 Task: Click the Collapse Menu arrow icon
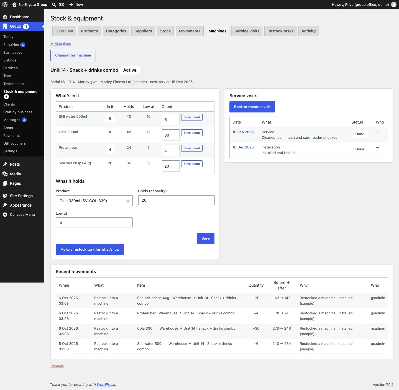pyautogui.click(x=5, y=215)
